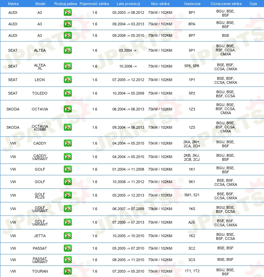Click the petrol icon in the Skoda Octavia 1Z3 row
This screenshot has width=264, height=277.
pyautogui.click(x=68, y=109)
